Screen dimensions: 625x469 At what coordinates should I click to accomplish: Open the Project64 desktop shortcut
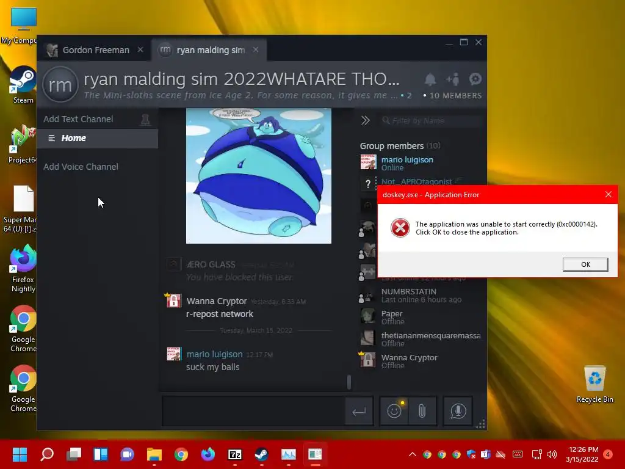pos(23,144)
